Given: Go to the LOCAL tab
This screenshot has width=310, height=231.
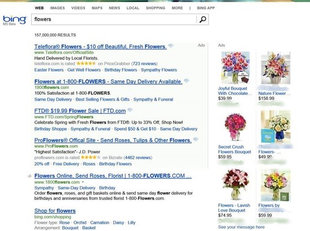Looking at the screenshot, I should 132,8.
